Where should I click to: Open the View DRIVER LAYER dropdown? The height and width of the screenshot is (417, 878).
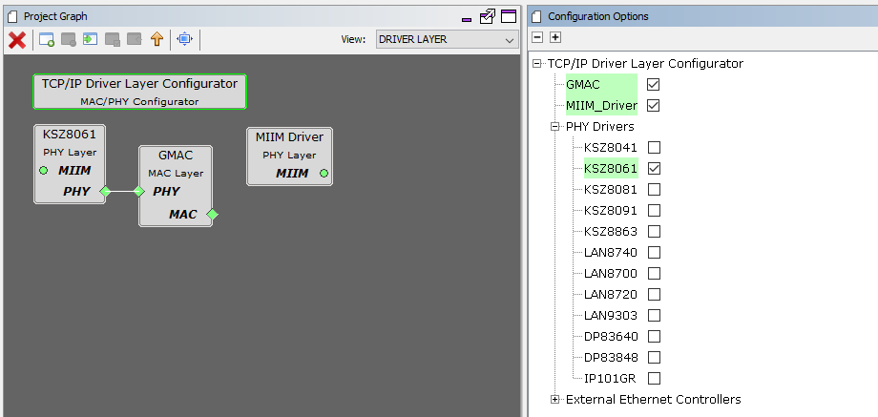click(x=447, y=40)
